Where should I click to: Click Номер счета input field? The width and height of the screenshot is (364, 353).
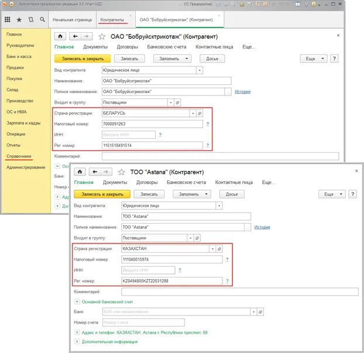[143, 323]
